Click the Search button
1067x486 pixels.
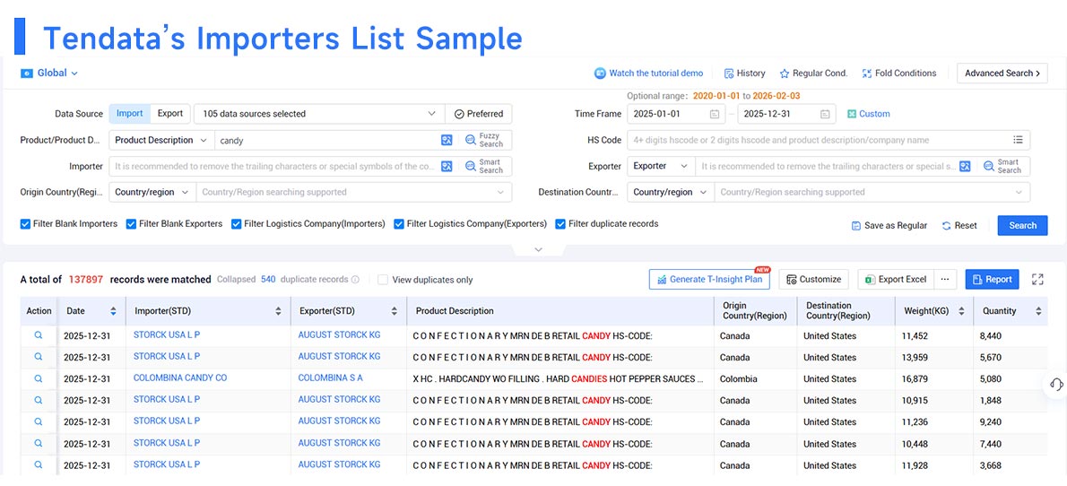(x=1023, y=225)
